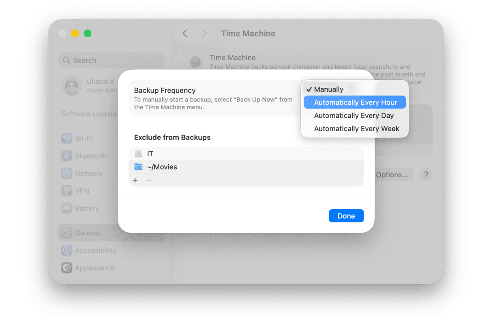Viewport: 493px width, 319px height.
Task: Click the back chevron arrow
Action: tap(185, 33)
